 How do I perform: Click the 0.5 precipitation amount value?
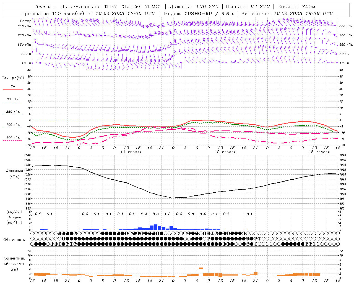tap(179, 214)
